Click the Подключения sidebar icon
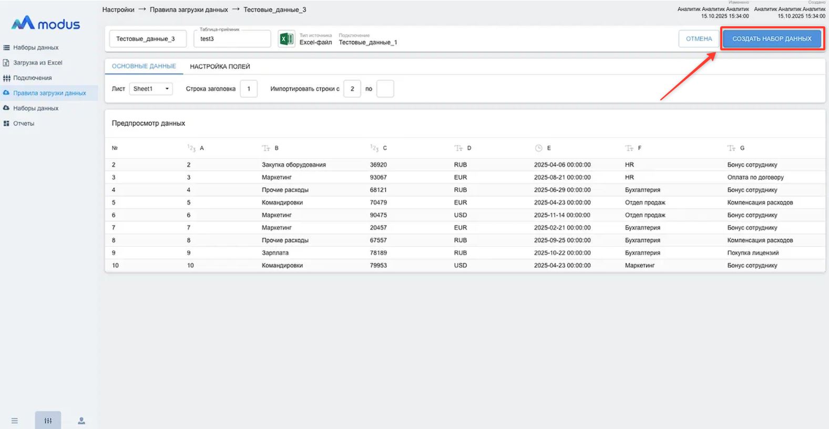This screenshot has width=829, height=429. click(6, 78)
